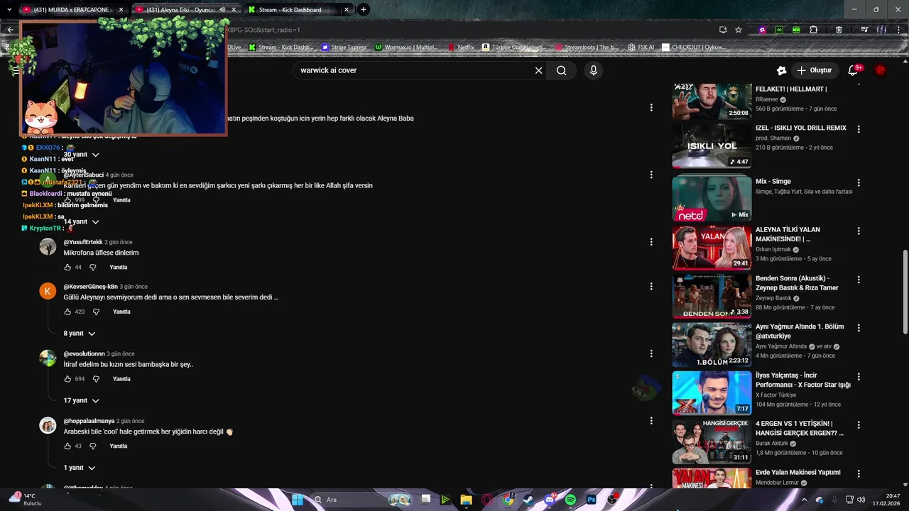The image size is (909, 511).
Task: Clear the YouTube search box text
Action: click(x=538, y=70)
